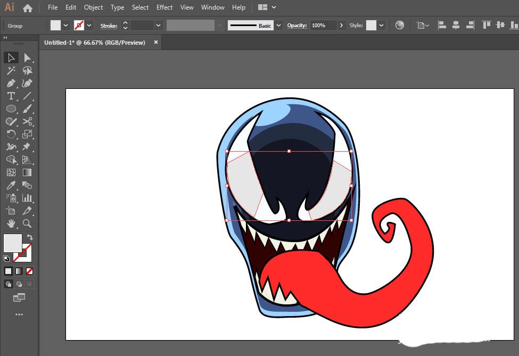Screen dimensions: 519x356
Task: Click the Magic Wand tool
Action: point(11,70)
